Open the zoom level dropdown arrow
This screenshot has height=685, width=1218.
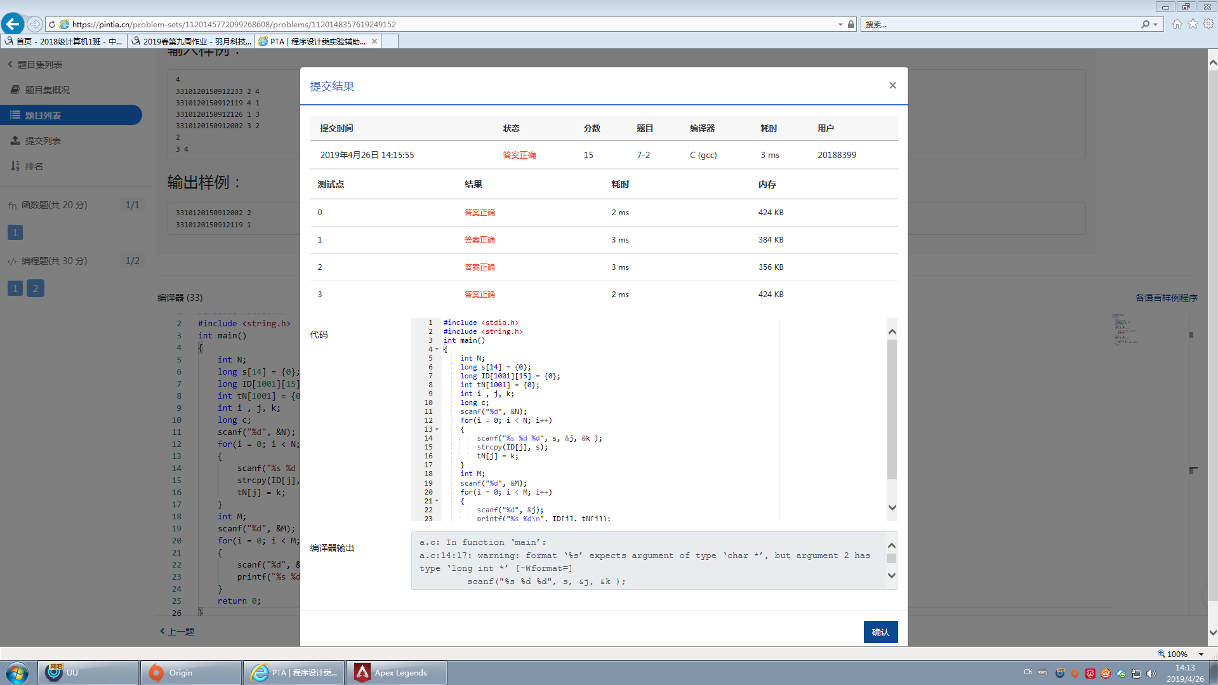pos(1201,654)
